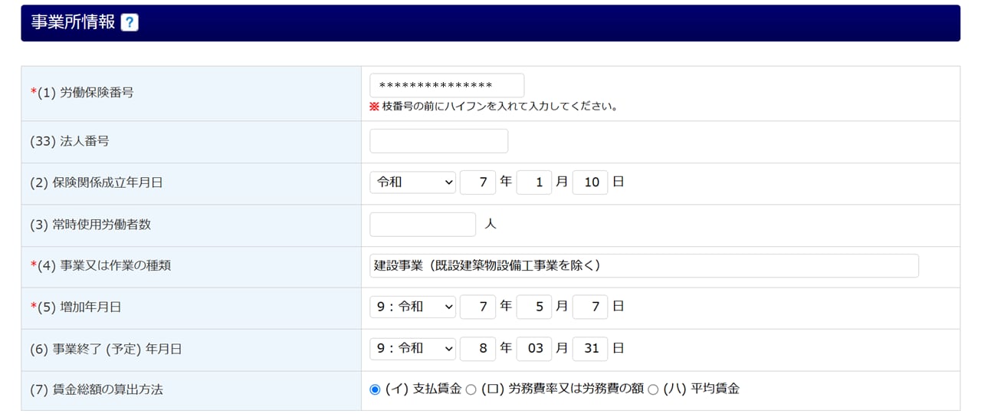
Task: Focus the 法人番号 input box
Action: pos(438,141)
